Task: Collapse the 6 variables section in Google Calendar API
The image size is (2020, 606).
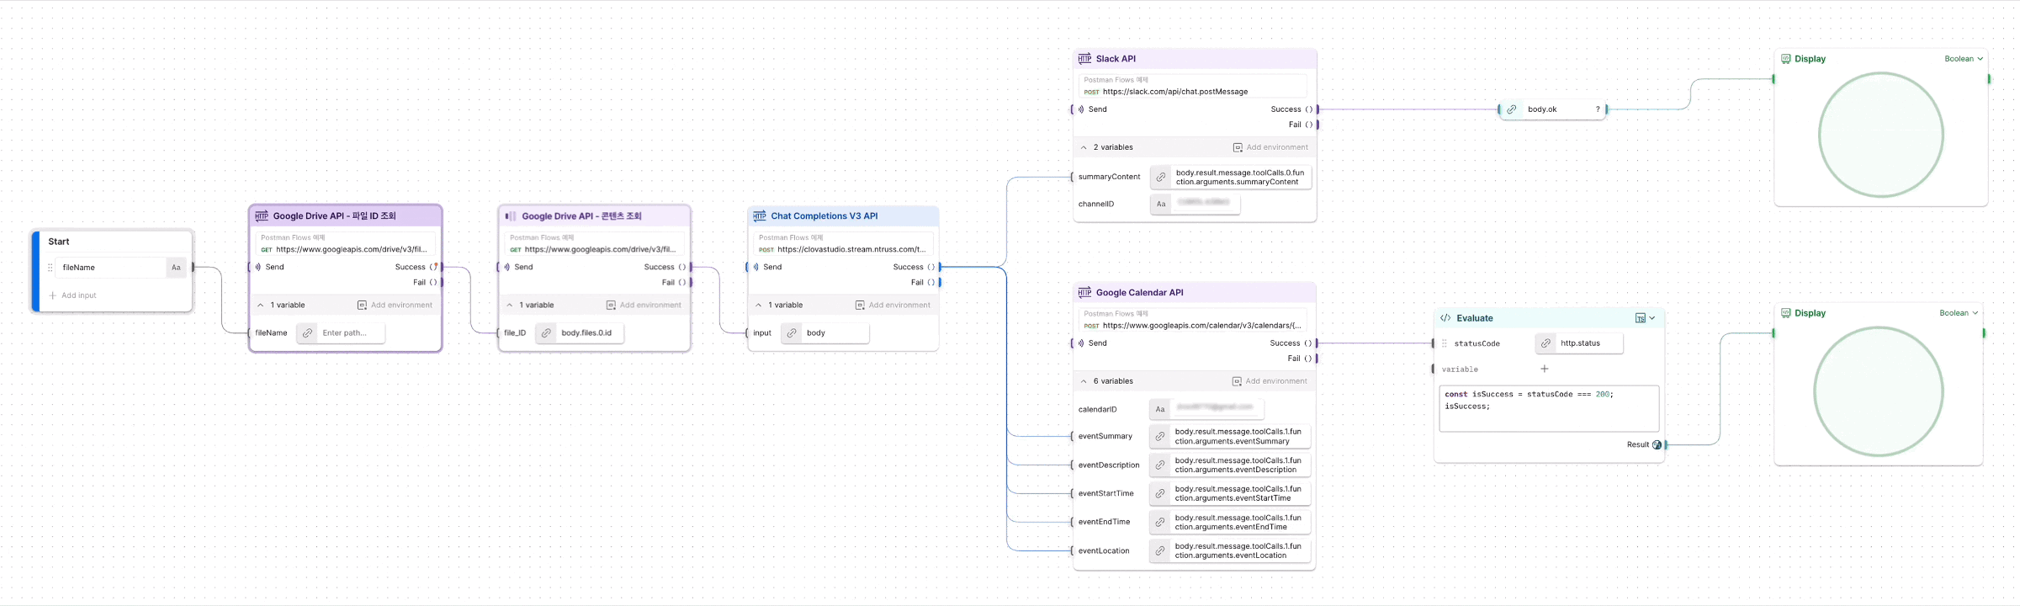Action: click(x=1084, y=381)
